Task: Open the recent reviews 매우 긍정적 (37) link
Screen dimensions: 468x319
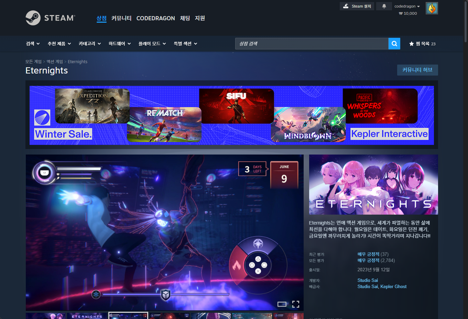Action: (373, 254)
